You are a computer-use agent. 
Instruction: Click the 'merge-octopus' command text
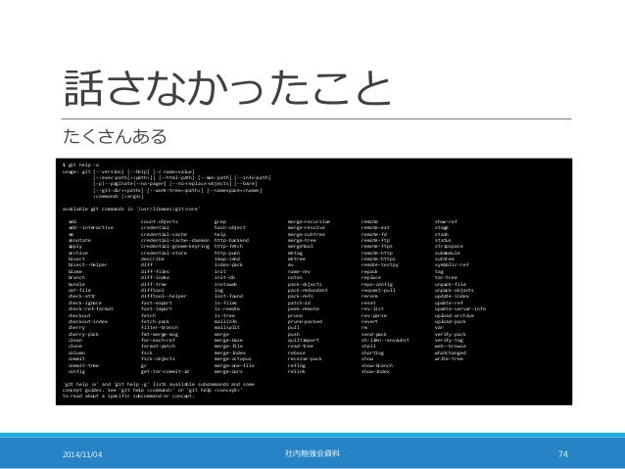point(233,359)
